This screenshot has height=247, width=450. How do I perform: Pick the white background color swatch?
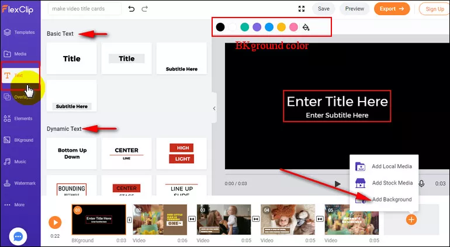click(233, 27)
